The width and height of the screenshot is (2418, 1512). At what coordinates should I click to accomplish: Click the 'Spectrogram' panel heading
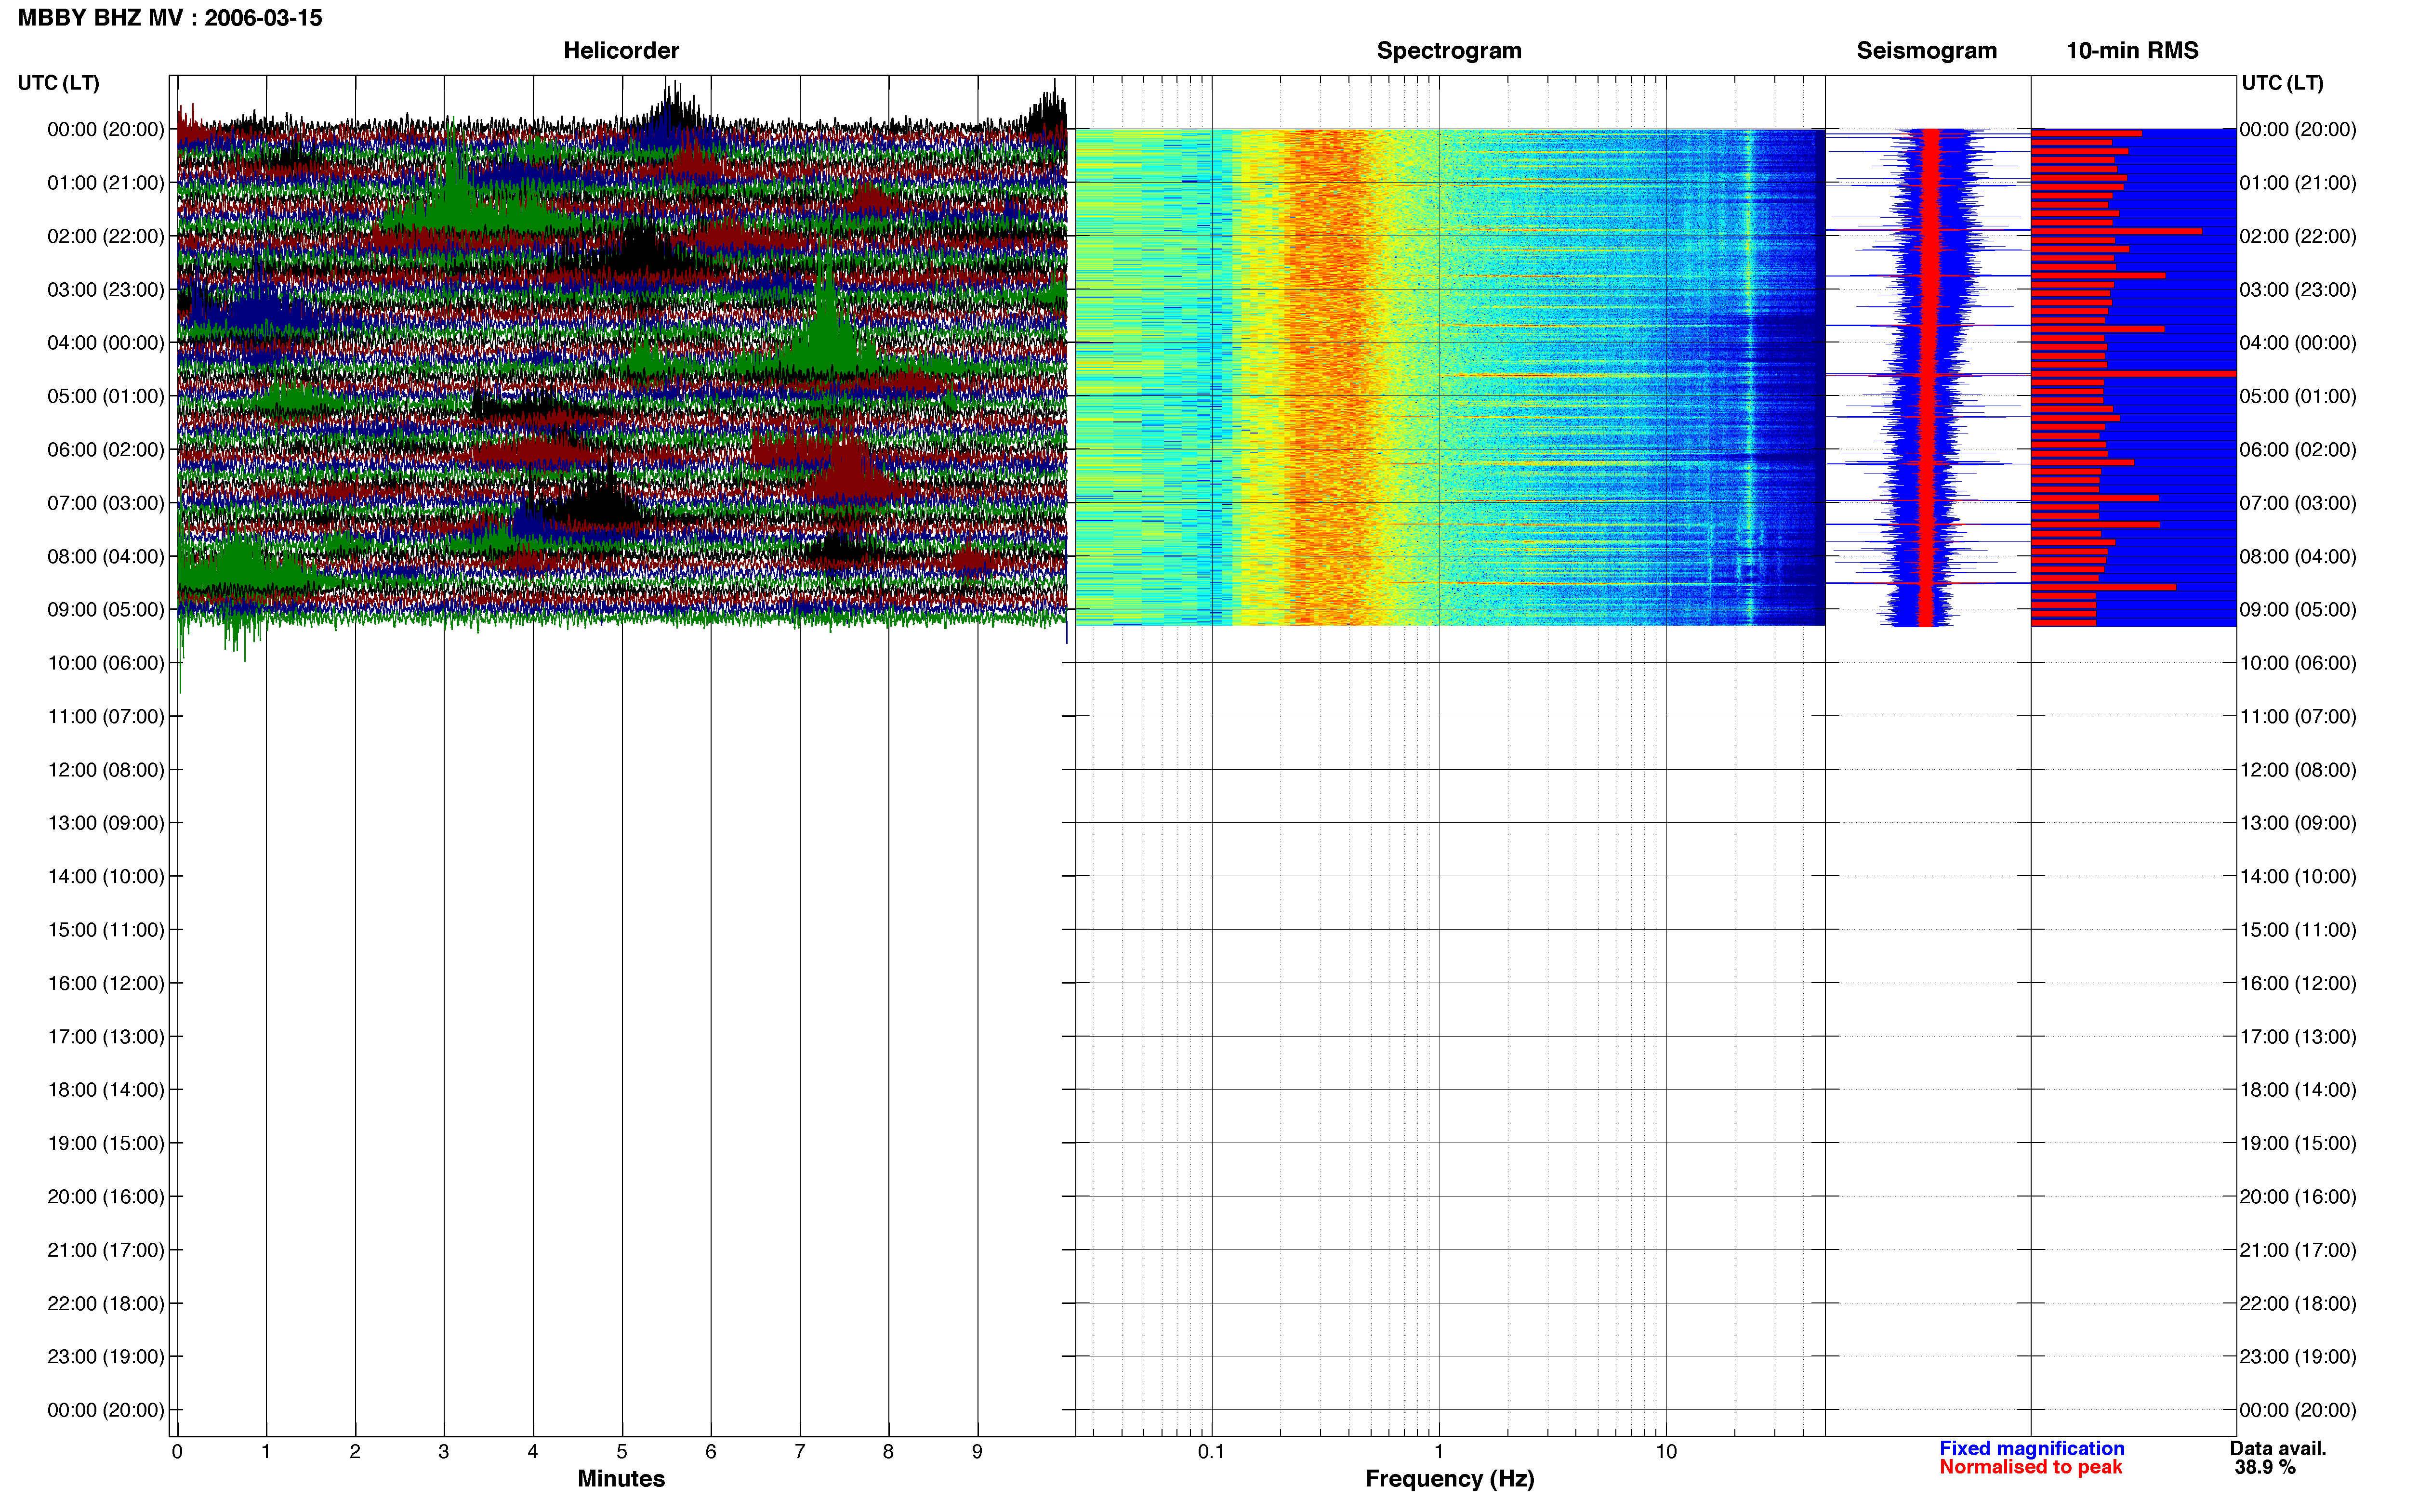[1449, 50]
